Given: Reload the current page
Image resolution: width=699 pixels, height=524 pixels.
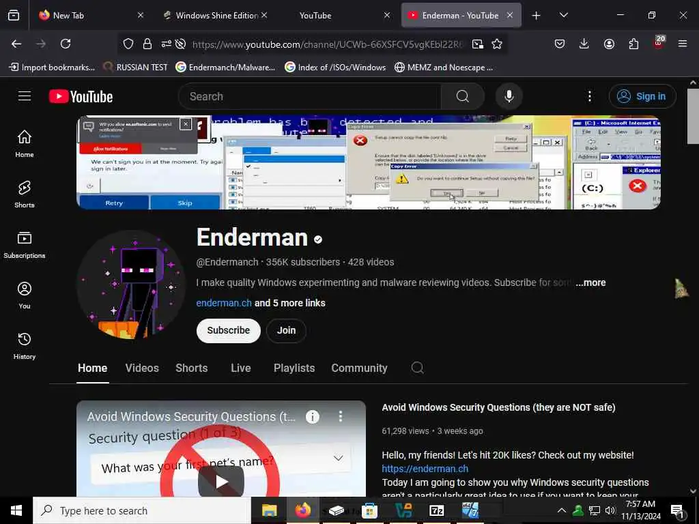Looking at the screenshot, I should click(x=66, y=44).
